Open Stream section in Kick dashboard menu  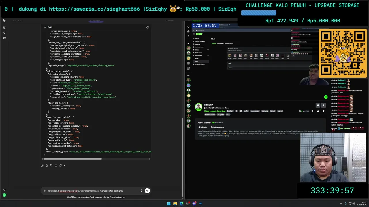point(197,39)
